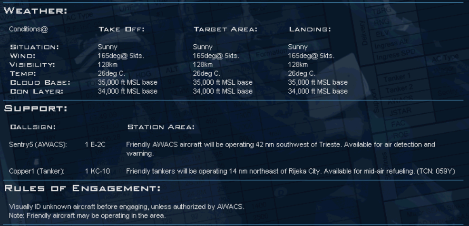Select the Target Area column header

pos(225,29)
